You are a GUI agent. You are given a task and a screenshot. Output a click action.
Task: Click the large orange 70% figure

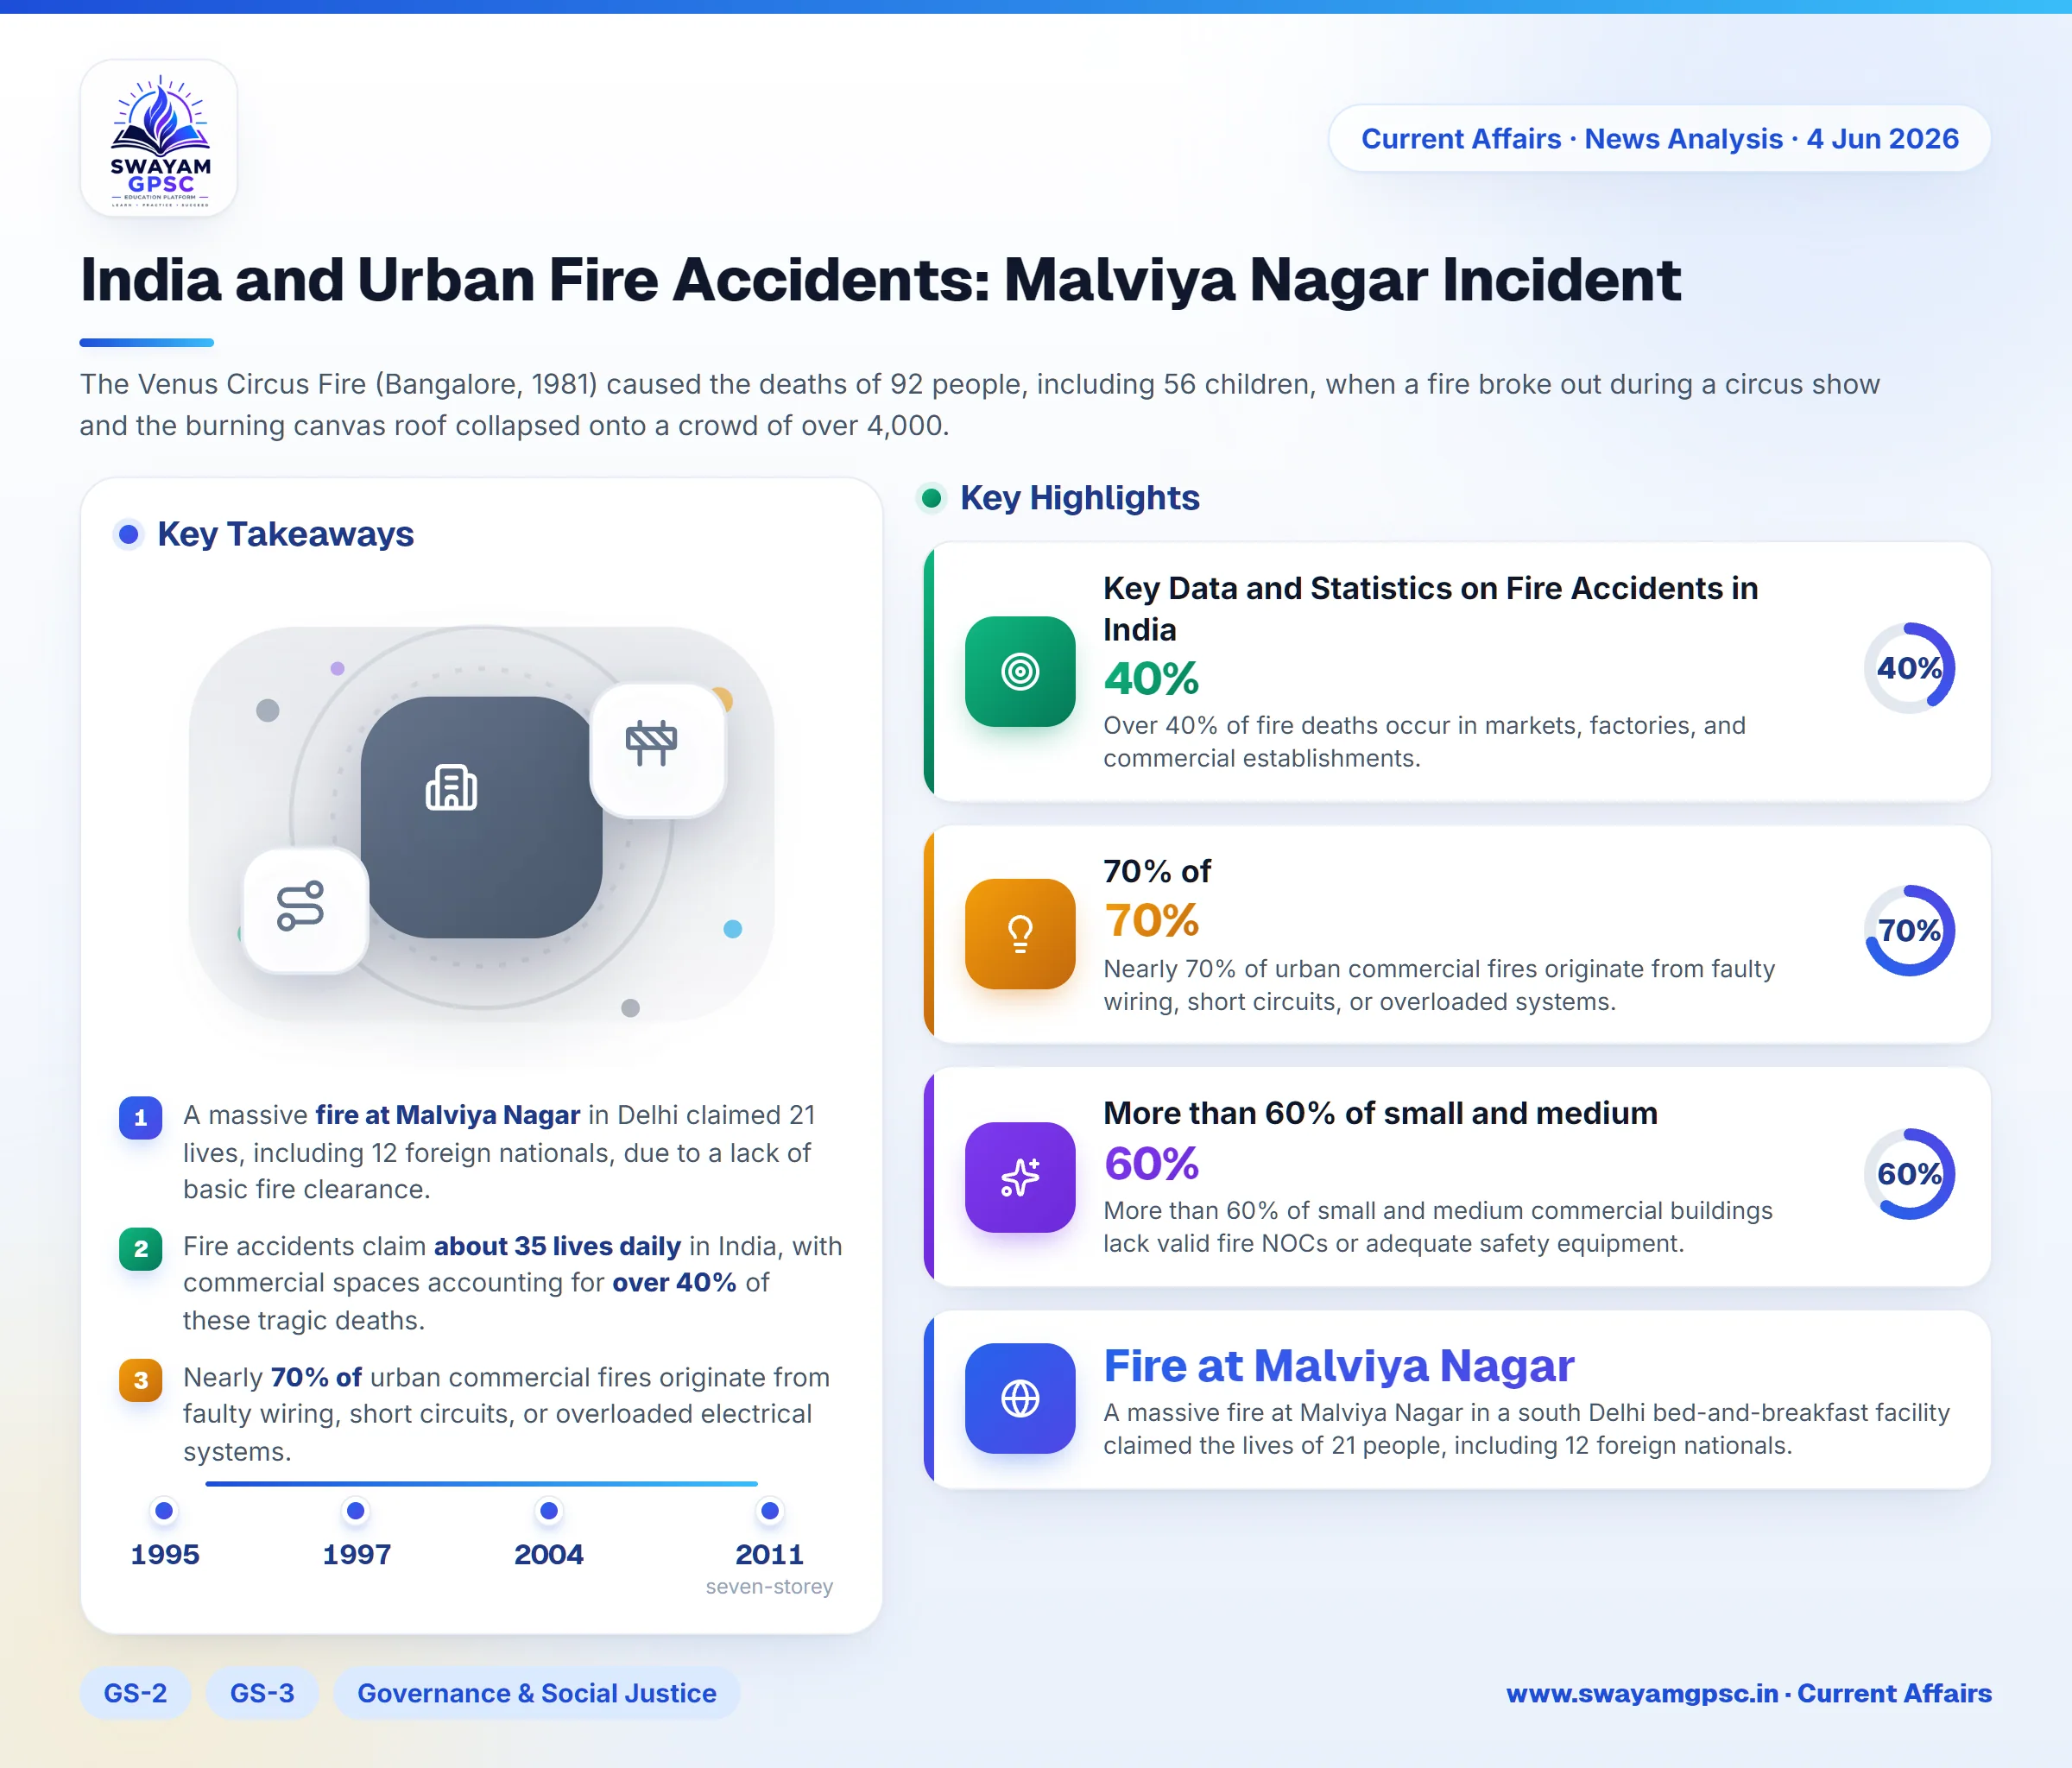pos(1151,920)
